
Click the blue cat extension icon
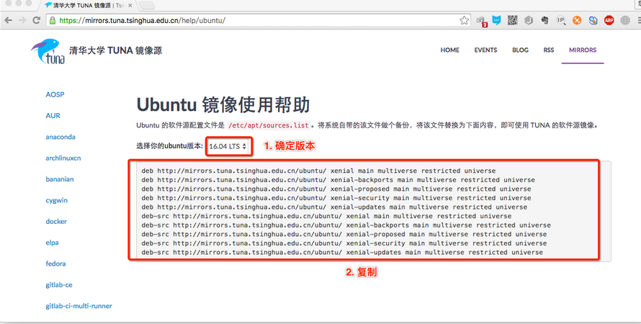pos(497,20)
